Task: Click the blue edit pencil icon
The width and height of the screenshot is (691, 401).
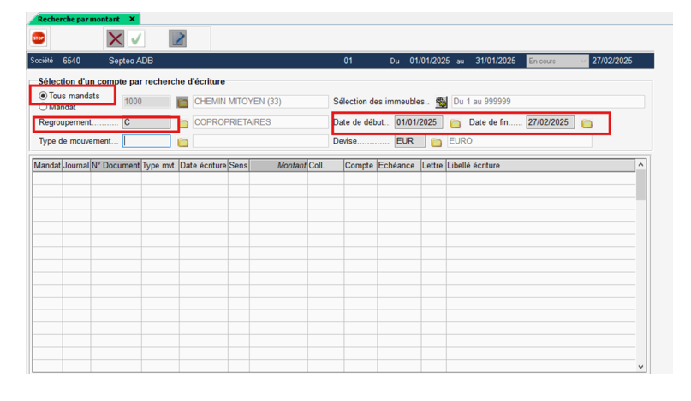Action: coord(177,38)
